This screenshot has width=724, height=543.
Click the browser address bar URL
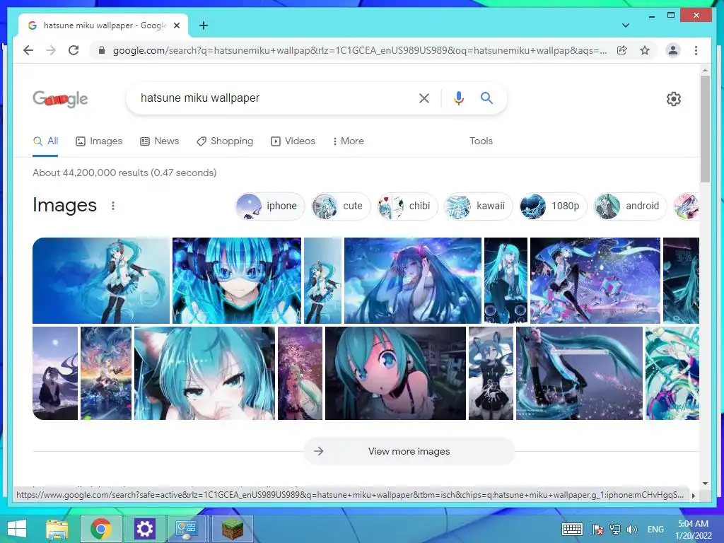(360, 50)
